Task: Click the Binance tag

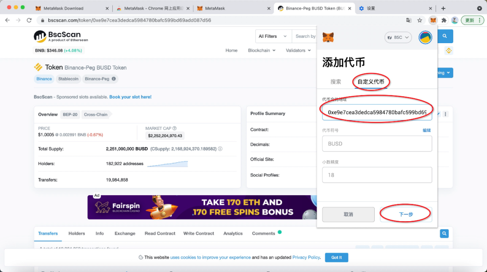Action: point(44,79)
